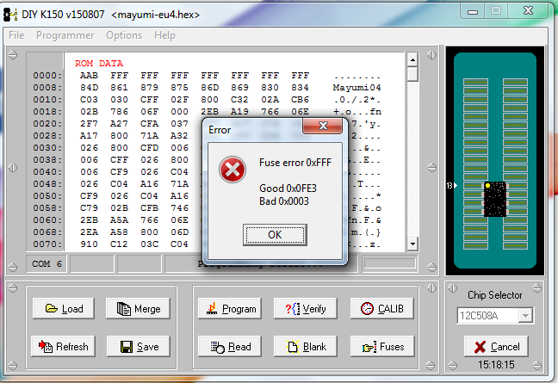Click the Read chip button
Screen dimensions: 558x383
(229, 347)
